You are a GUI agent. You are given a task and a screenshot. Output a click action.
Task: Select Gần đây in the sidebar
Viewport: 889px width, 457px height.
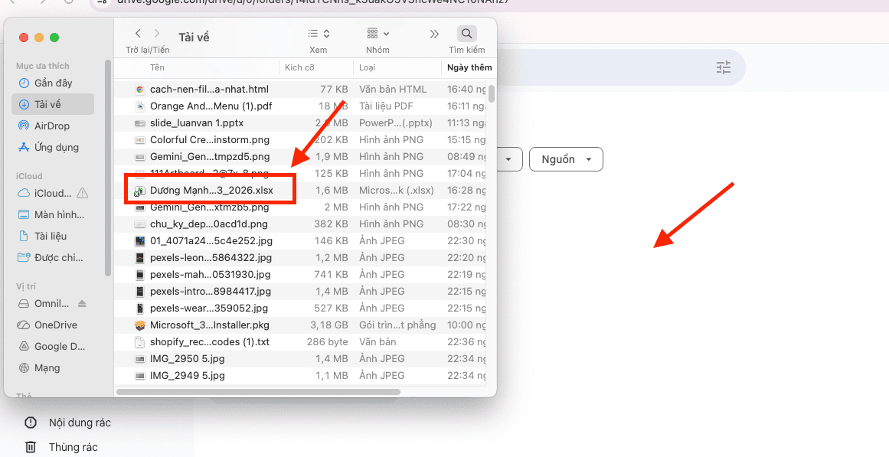click(53, 83)
